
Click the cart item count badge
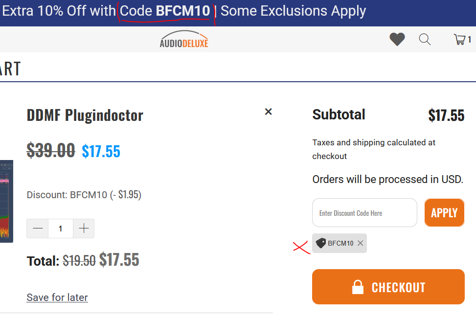pyautogui.click(x=470, y=40)
